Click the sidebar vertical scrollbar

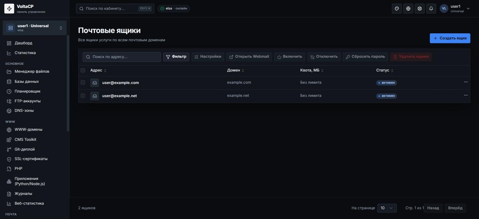point(68,83)
